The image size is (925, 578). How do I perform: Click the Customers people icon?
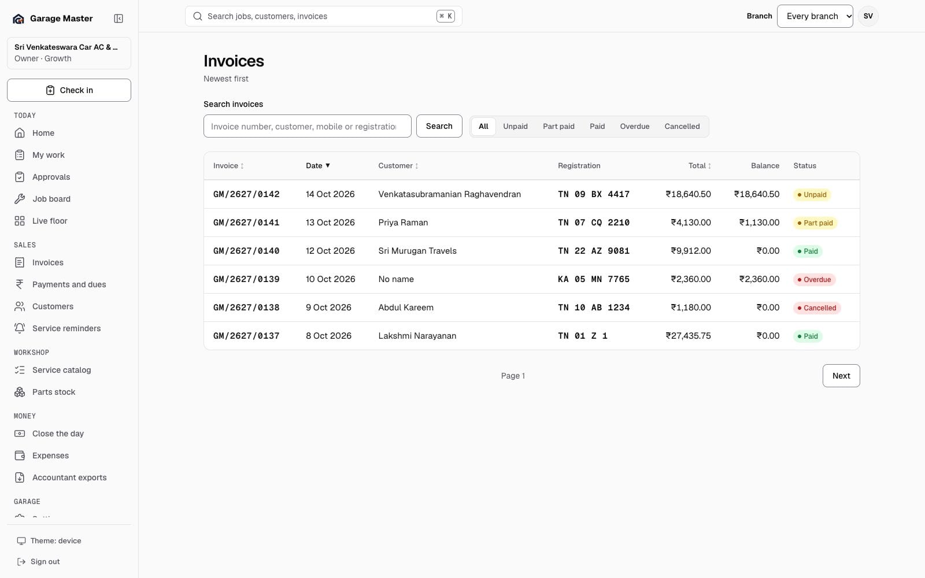point(20,306)
